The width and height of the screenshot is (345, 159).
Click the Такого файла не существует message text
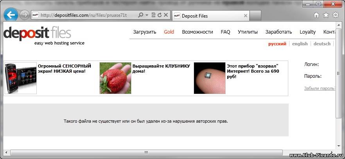pos(146,121)
